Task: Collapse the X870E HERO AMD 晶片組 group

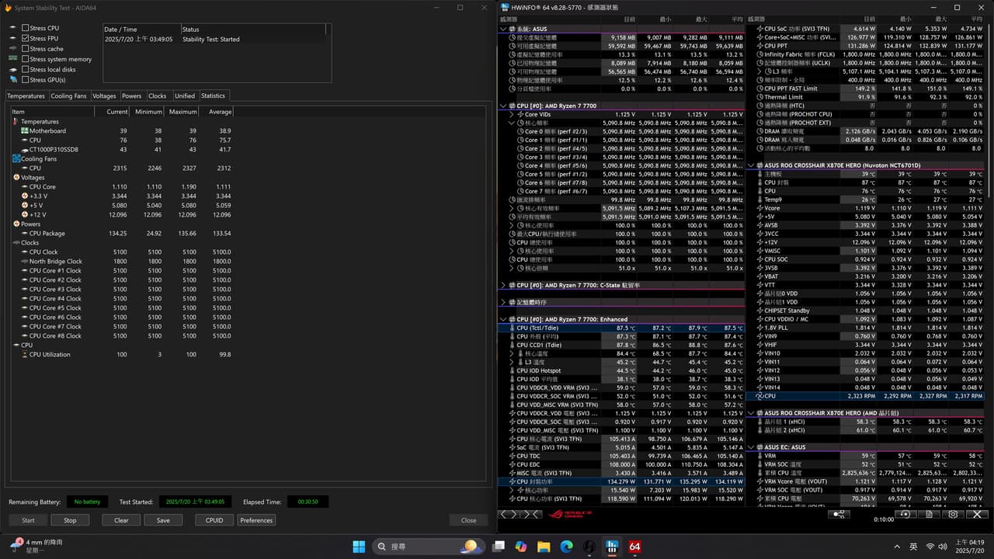Action: [749, 413]
